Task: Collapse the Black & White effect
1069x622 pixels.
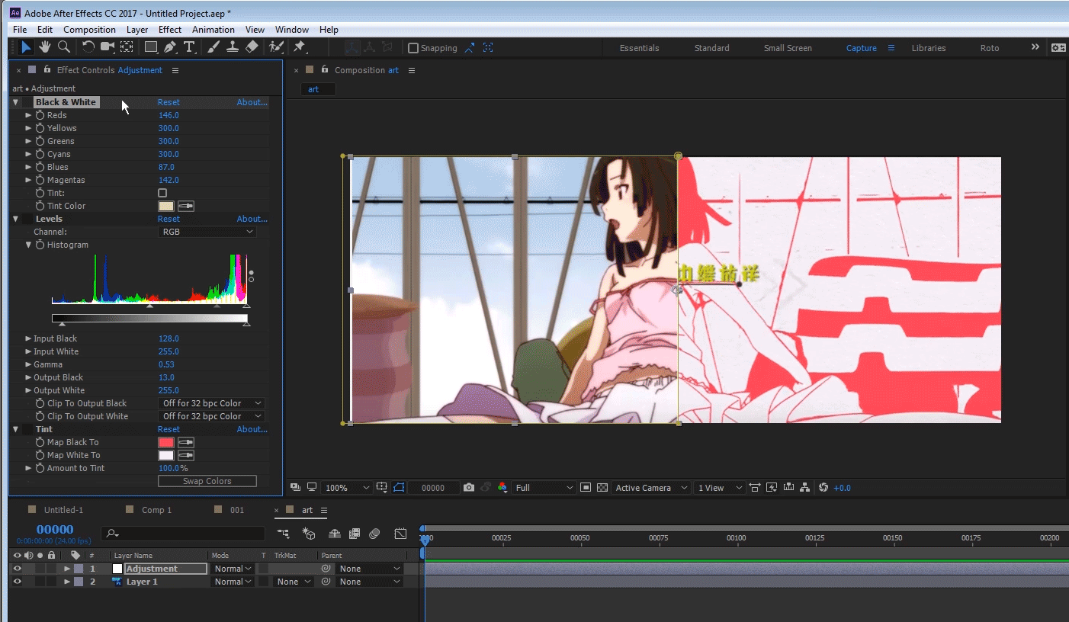Action: [x=15, y=102]
